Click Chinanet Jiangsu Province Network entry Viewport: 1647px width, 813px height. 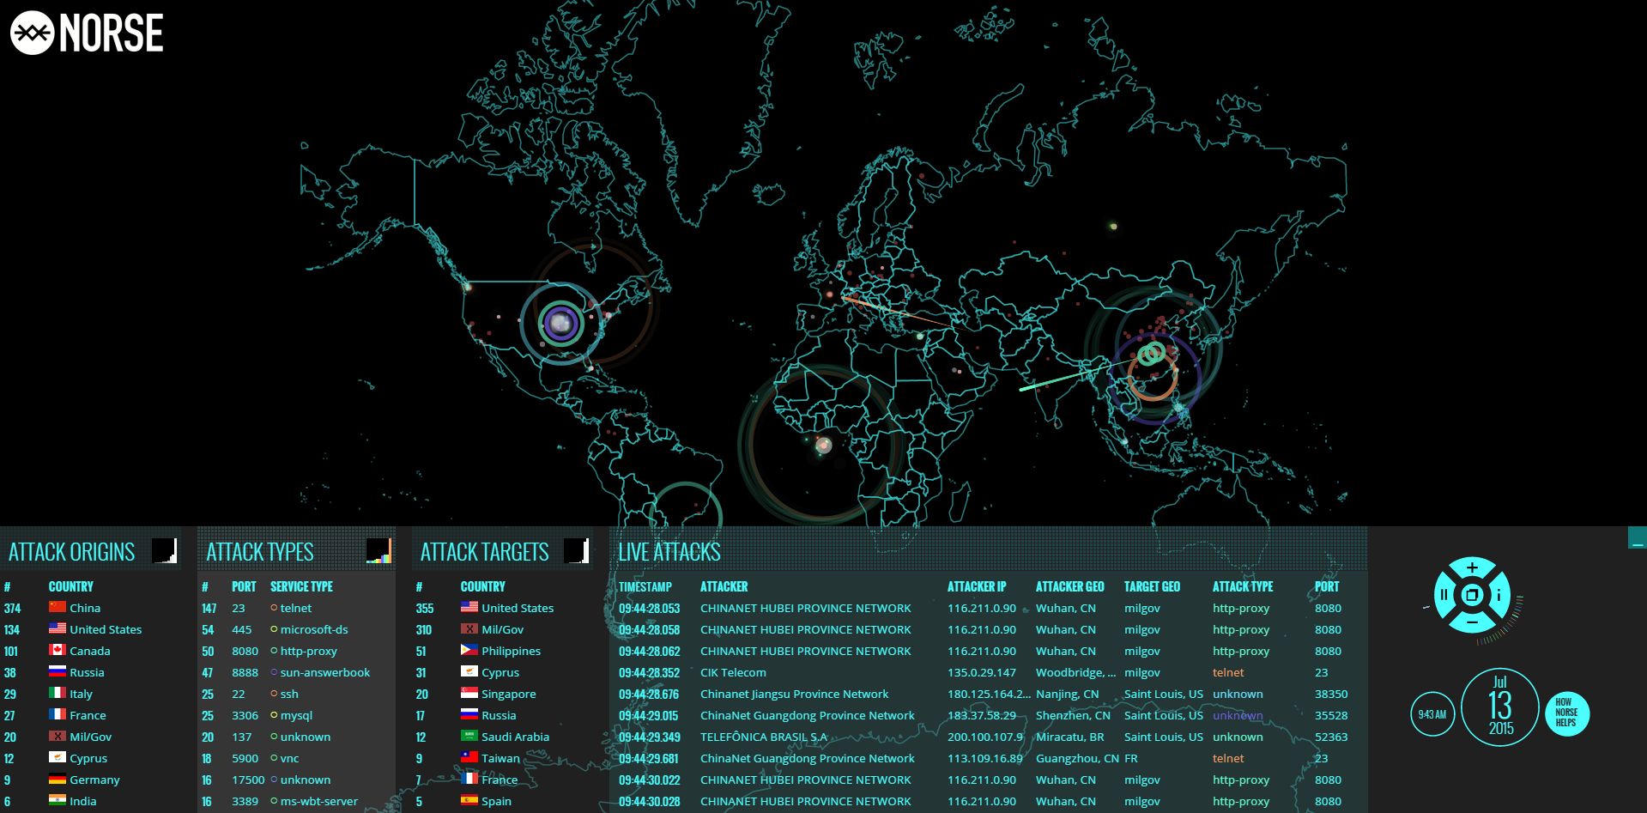(794, 694)
